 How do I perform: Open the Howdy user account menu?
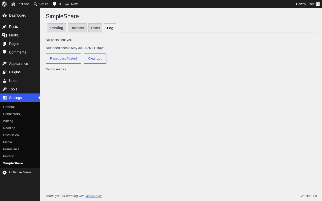[x=308, y=4]
